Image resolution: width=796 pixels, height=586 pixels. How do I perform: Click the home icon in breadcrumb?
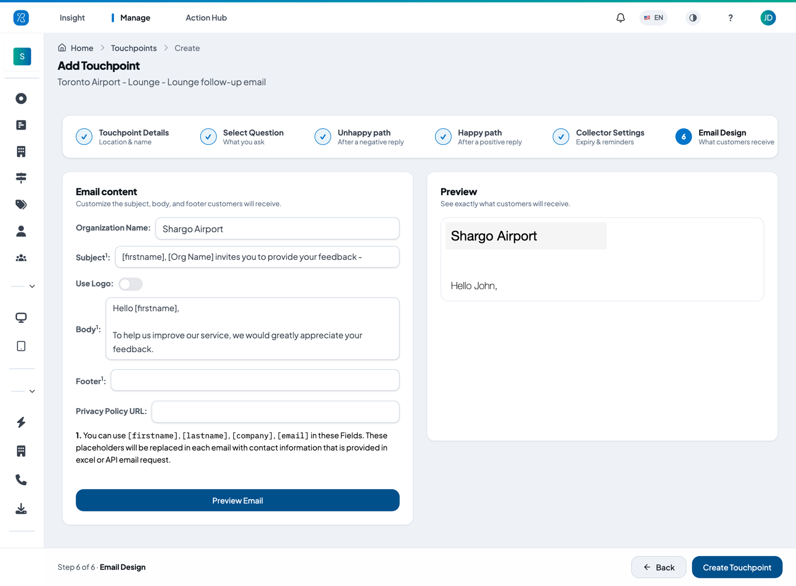pos(62,48)
